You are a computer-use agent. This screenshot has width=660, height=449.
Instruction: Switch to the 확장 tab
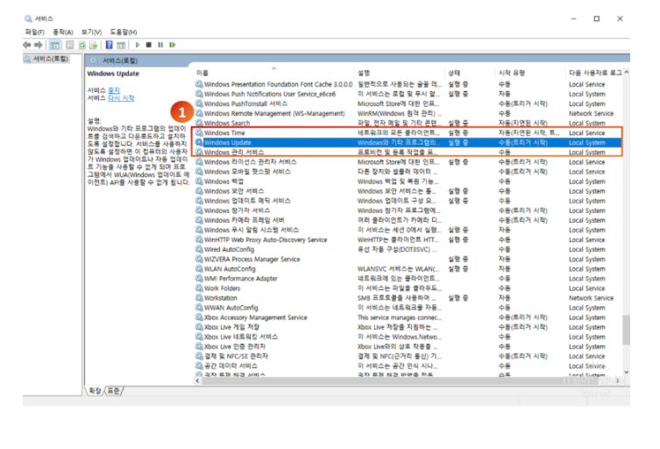pos(95,391)
